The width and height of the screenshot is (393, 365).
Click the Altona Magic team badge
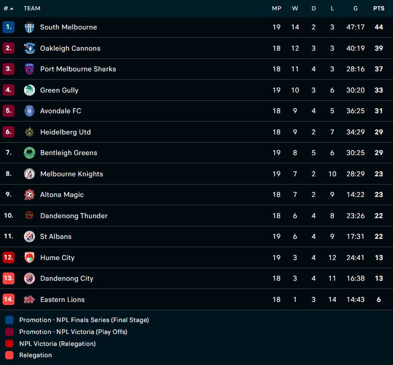(x=29, y=195)
